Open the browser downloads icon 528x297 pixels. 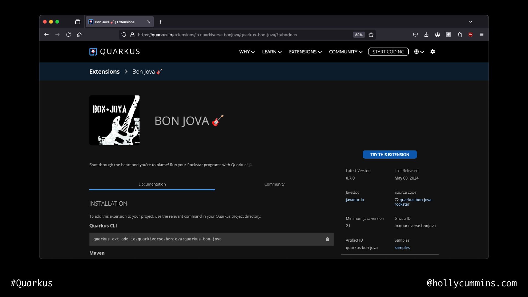[x=426, y=35]
